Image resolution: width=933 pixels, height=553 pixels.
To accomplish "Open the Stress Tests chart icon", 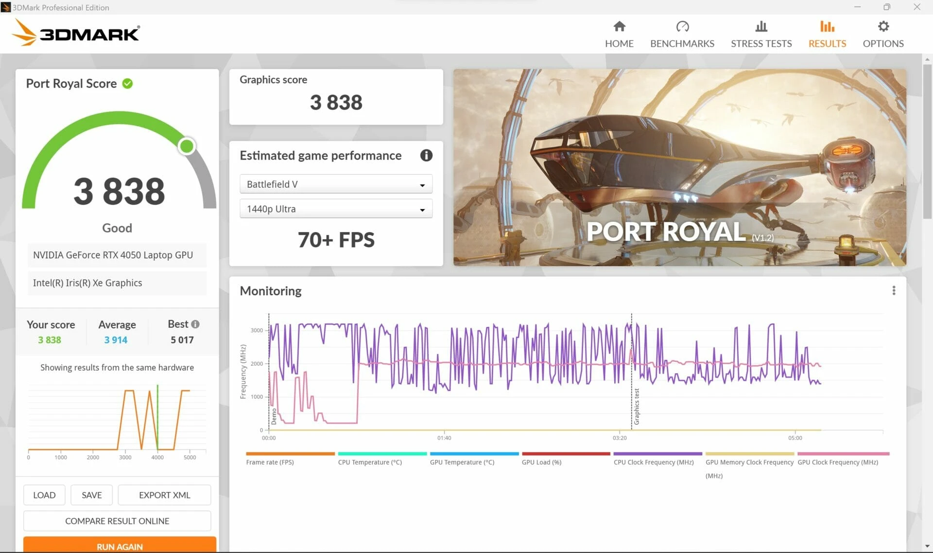I will point(761,26).
